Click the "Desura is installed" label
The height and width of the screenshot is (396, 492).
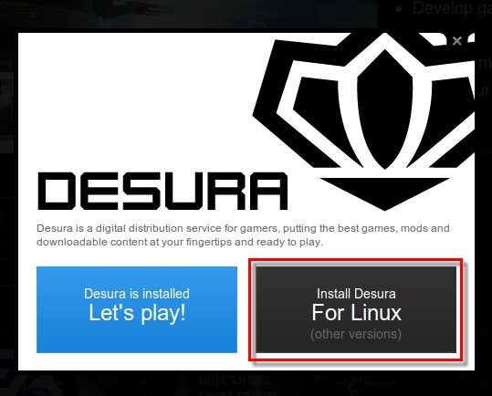click(137, 294)
